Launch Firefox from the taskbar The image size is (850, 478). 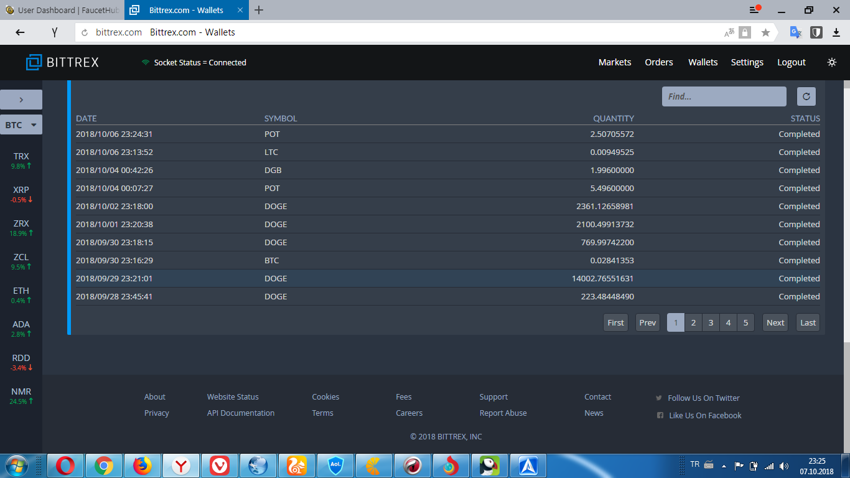(x=142, y=466)
